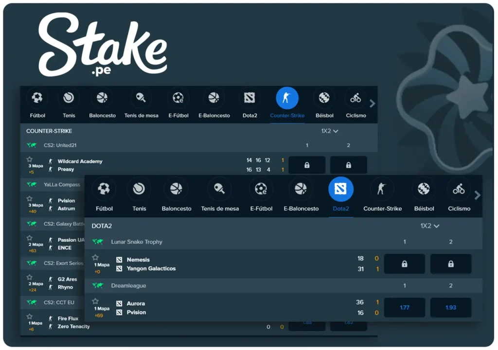Click locked odds 2 for Yangon Galacticos
The height and width of the screenshot is (350, 498).
pos(451,263)
